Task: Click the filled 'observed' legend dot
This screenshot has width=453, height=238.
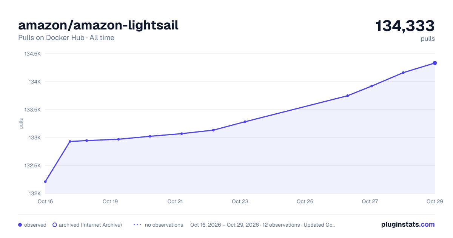Action: click(x=20, y=225)
